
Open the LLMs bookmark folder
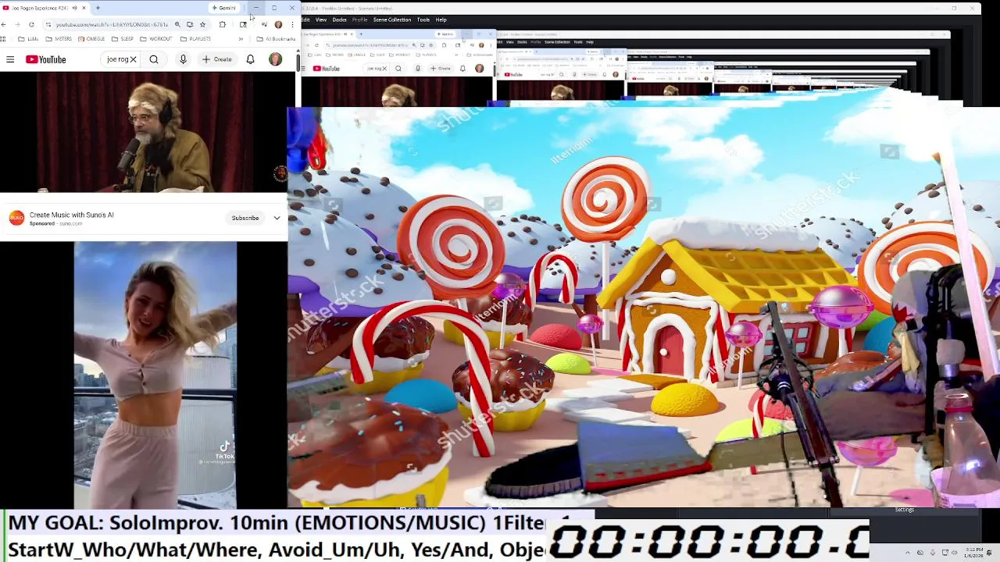coord(28,38)
